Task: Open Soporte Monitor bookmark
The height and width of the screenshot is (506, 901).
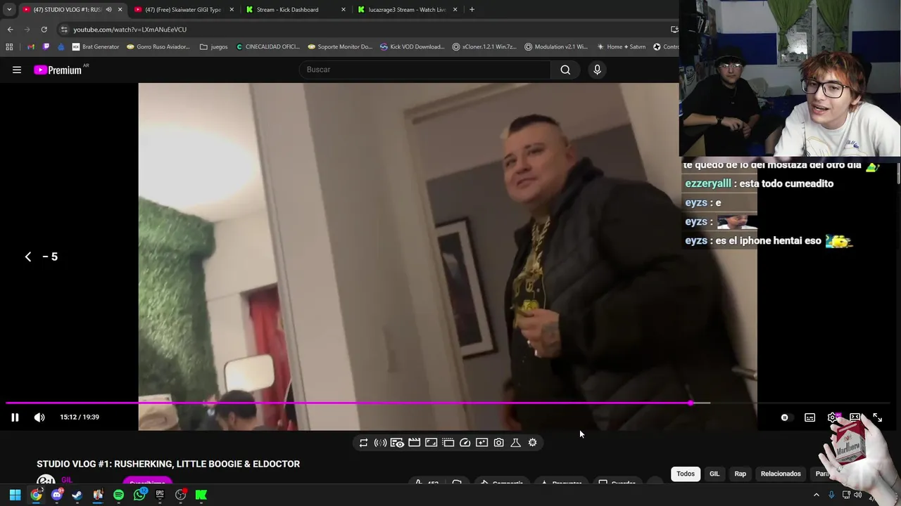Action: pos(340,47)
